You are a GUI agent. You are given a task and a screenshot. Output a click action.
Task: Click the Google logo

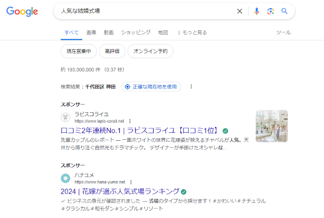(22, 11)
